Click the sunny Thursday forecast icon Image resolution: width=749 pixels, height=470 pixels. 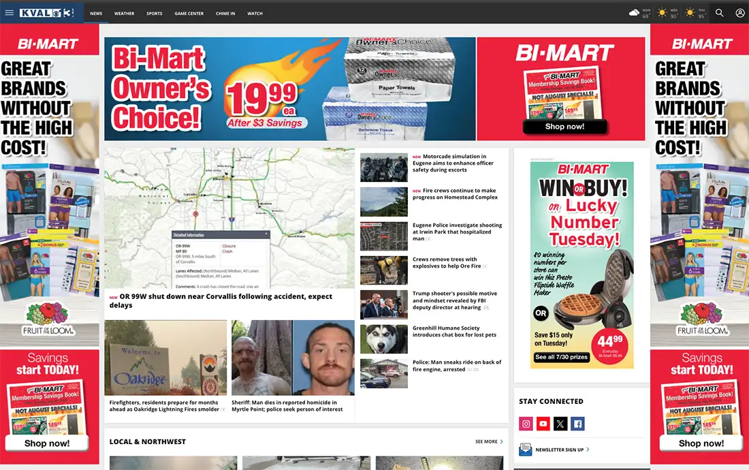(690, 13)
